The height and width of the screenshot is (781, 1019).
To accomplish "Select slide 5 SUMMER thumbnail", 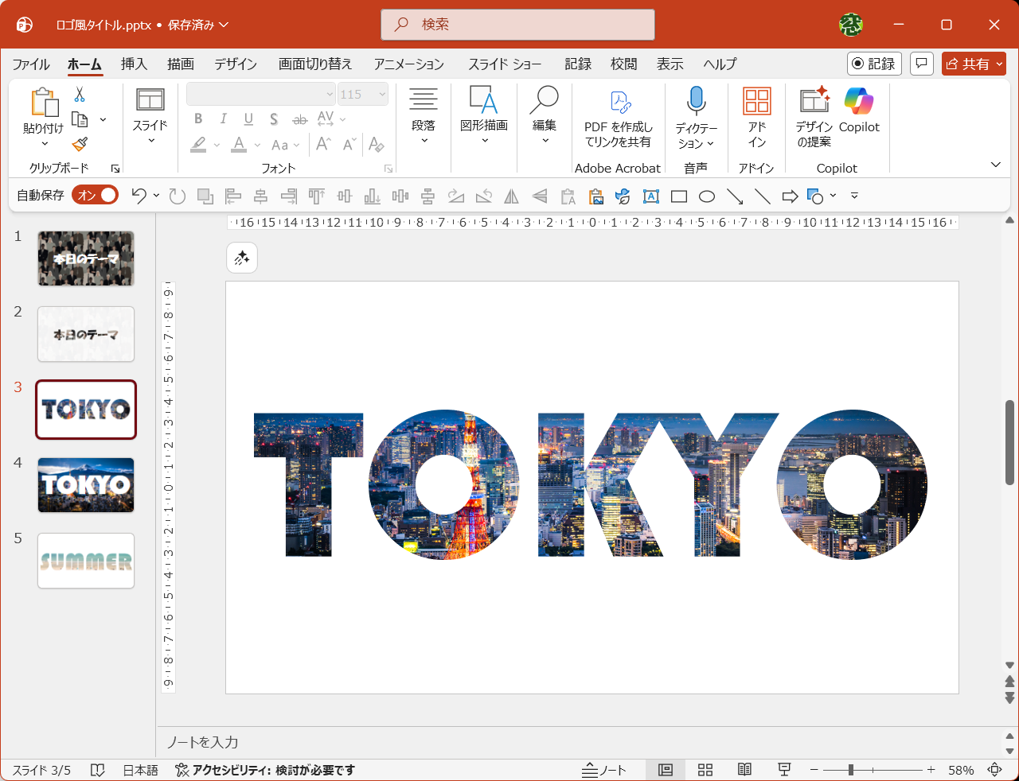I will pos(85,561).
